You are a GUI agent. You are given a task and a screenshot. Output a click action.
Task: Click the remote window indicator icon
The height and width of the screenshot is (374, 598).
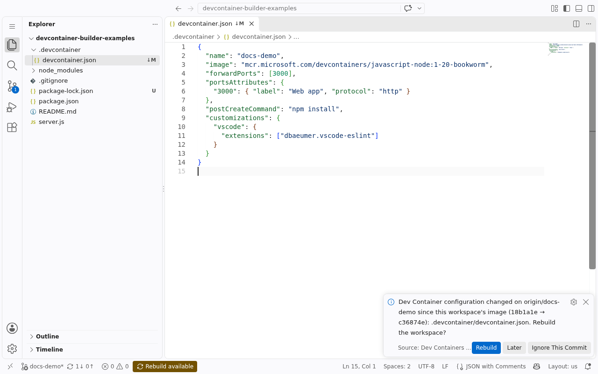10,367
